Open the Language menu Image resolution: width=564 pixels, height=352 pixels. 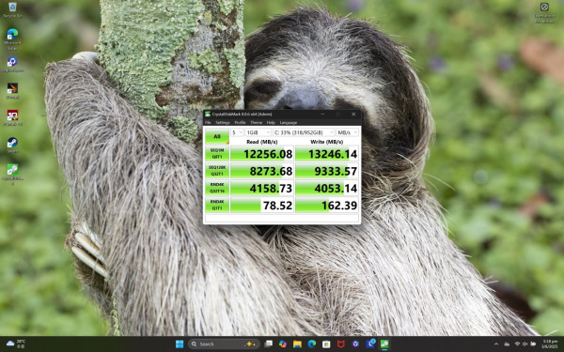(289, 122)
